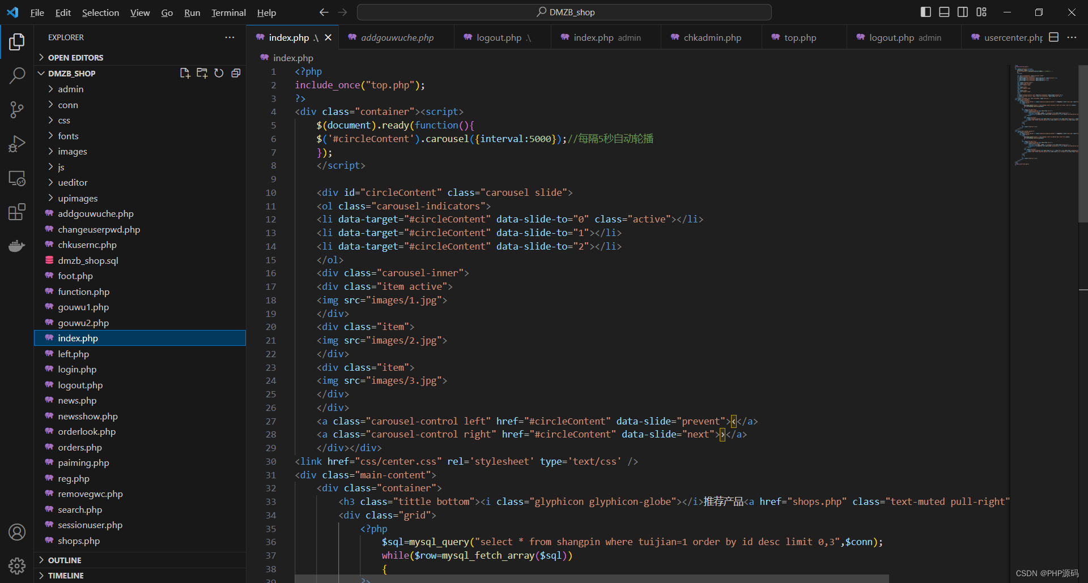Go back using the navigation arrow
The height and width of the screenshot is (583, 1088).
point(324,12)
